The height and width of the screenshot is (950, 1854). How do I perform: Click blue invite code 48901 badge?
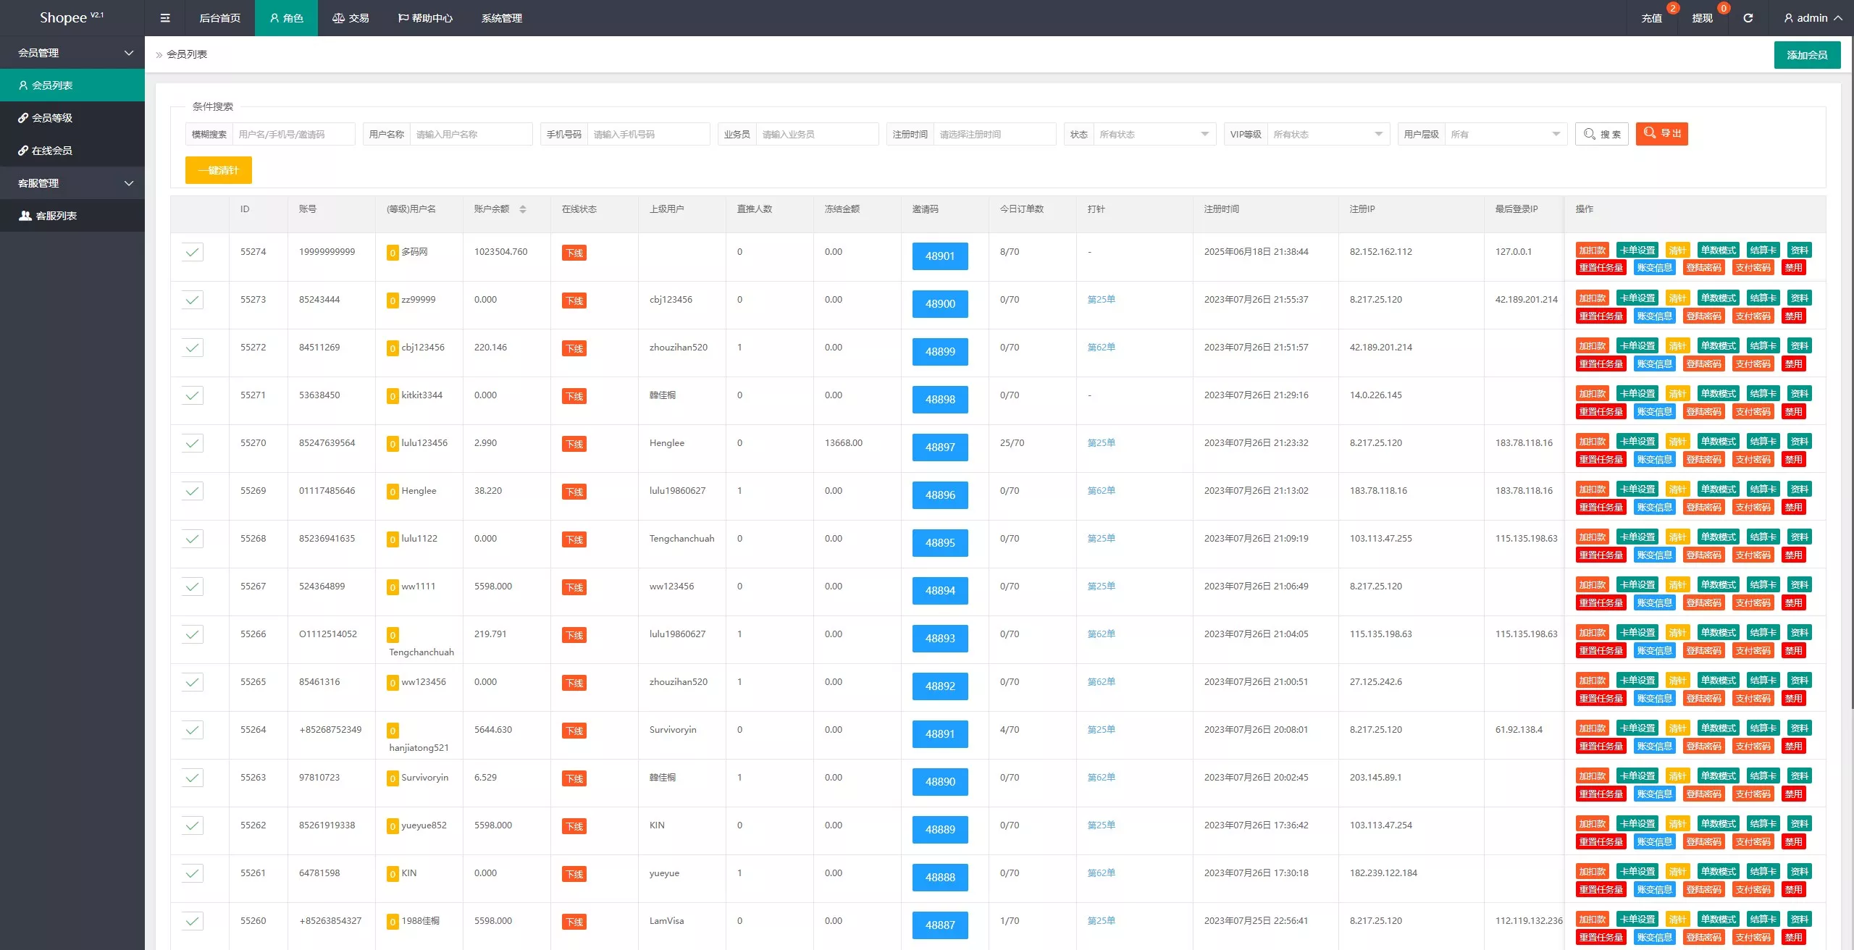(940, 256)
